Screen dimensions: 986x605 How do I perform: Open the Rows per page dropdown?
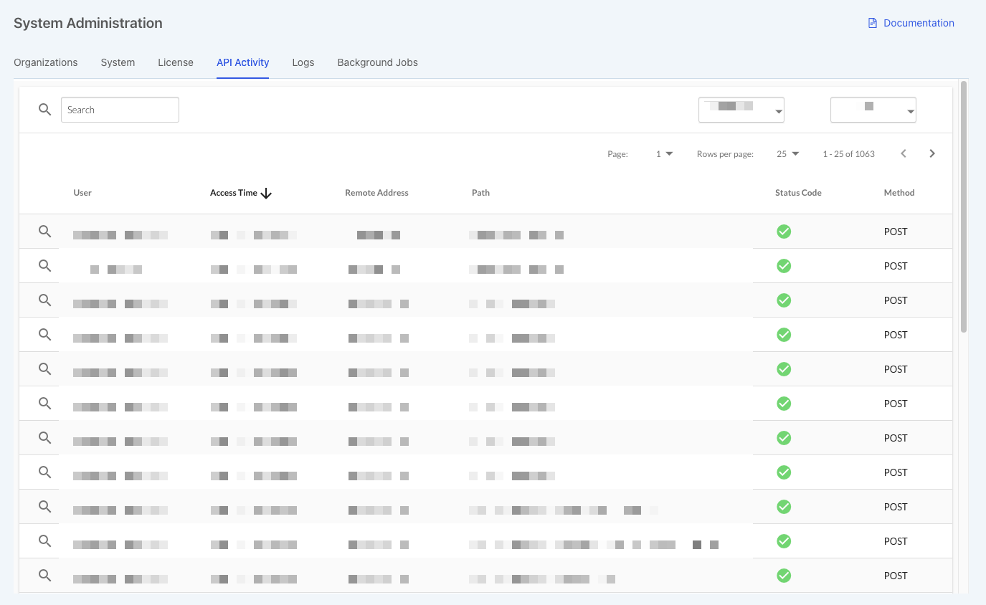[x=787, y=153]
